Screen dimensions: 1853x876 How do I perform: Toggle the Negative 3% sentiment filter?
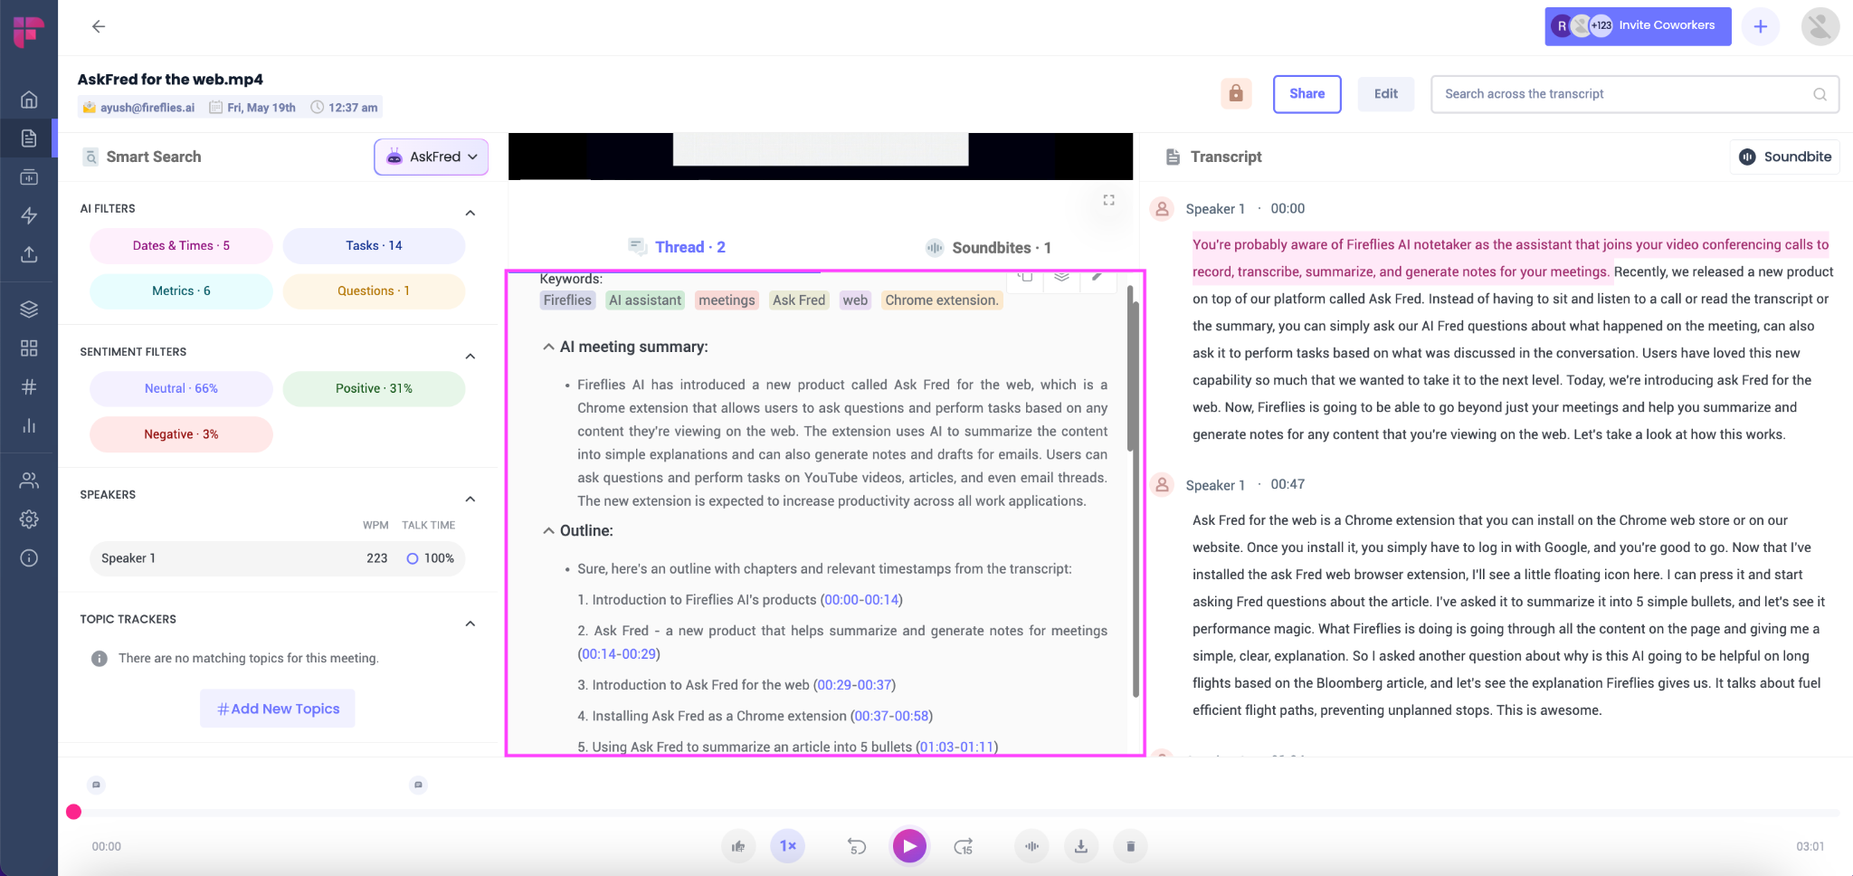point(180,433)
